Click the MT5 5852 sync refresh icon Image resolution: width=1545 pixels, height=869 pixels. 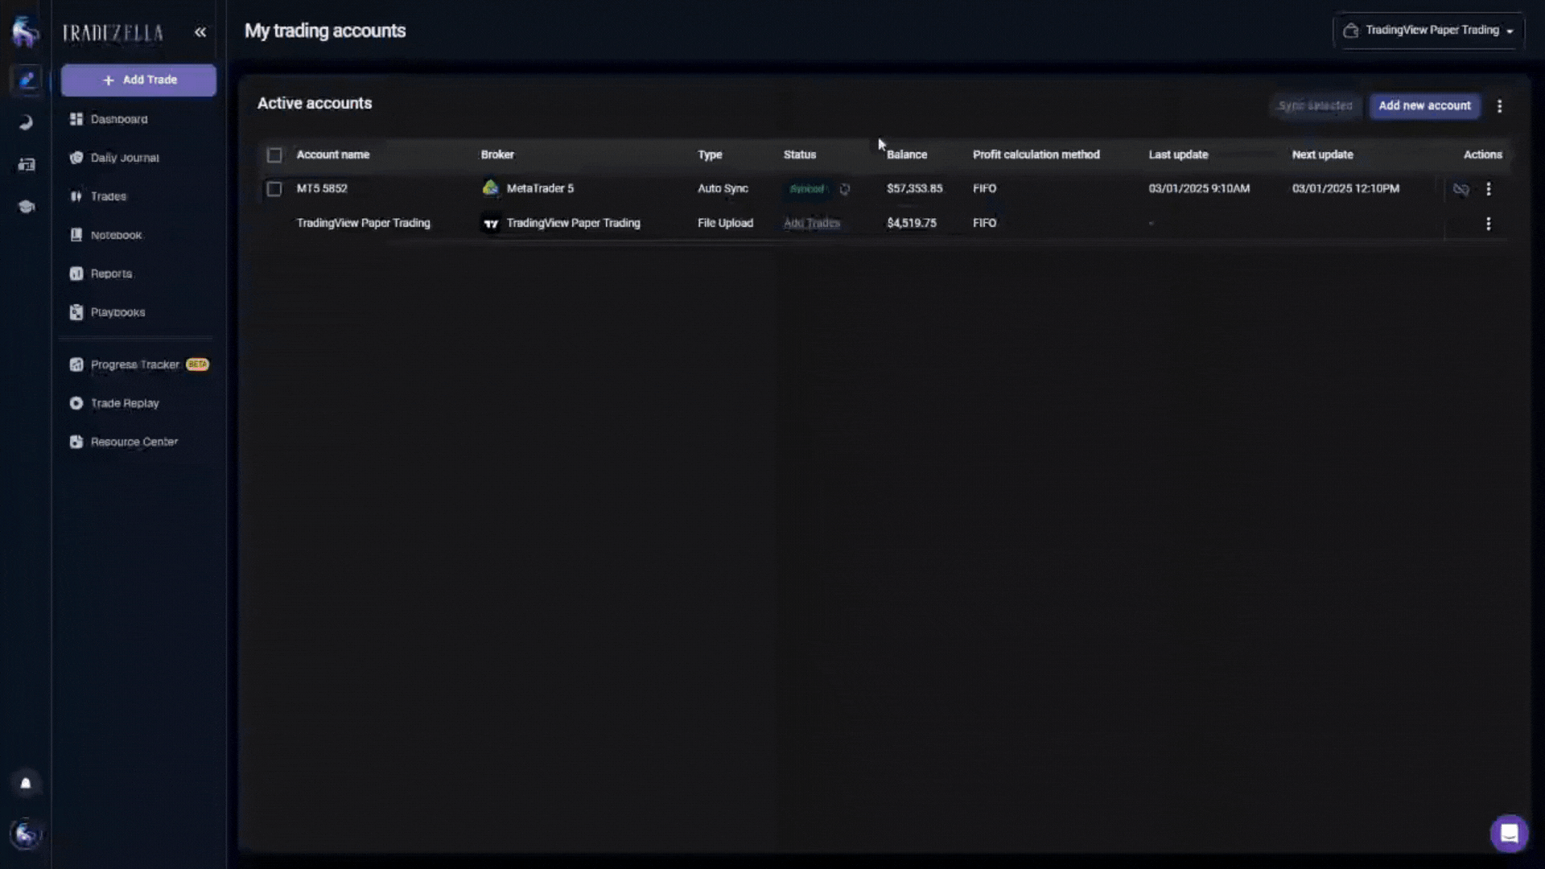click(x=845, y=189)
